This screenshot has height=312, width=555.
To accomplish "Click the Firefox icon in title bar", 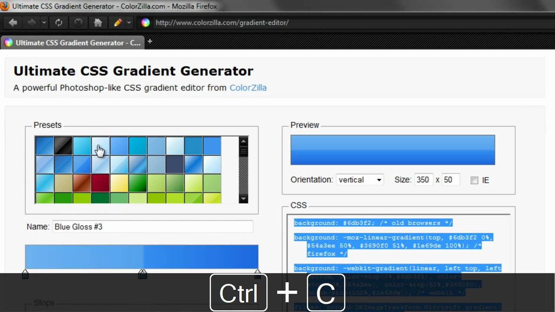I will click(x=5, y=6).
